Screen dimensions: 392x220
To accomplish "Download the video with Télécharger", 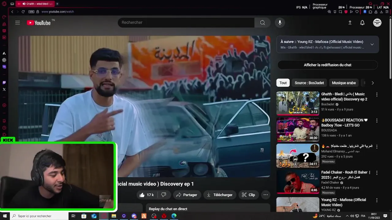I will coord(220,195).
